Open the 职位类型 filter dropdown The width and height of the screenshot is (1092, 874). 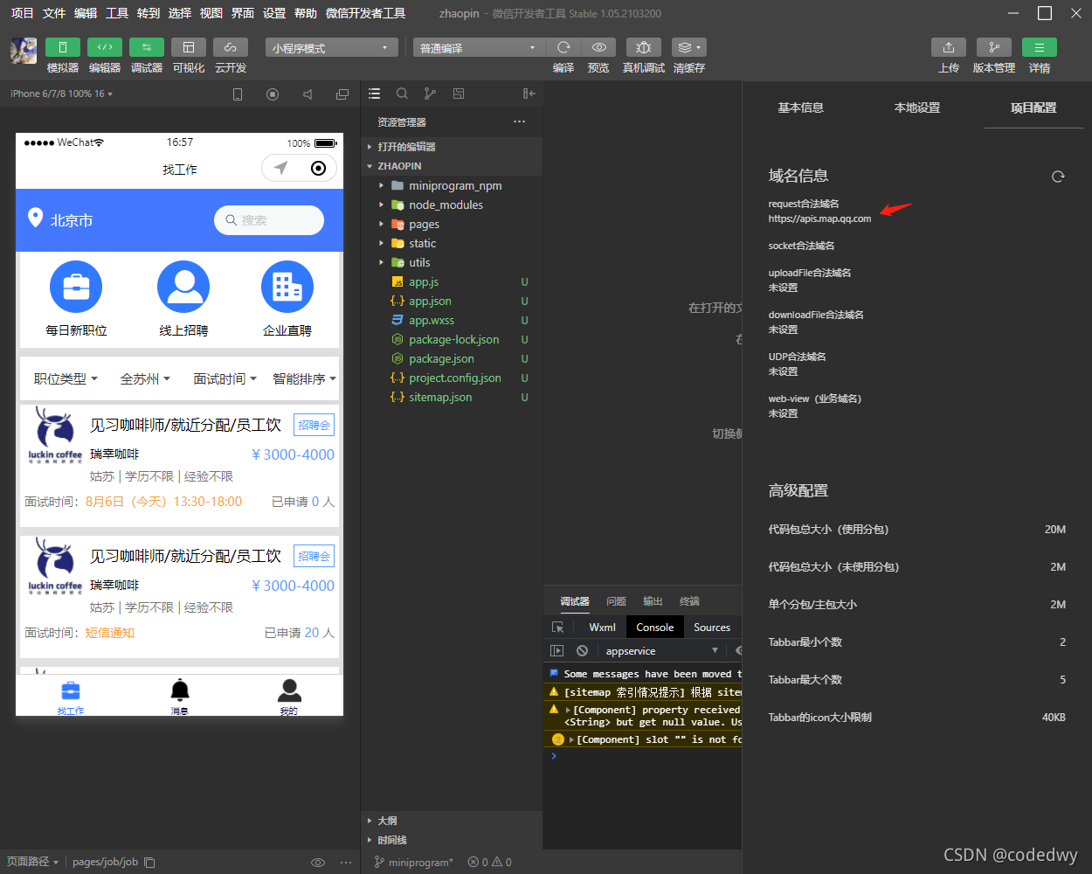coord(66,378)
